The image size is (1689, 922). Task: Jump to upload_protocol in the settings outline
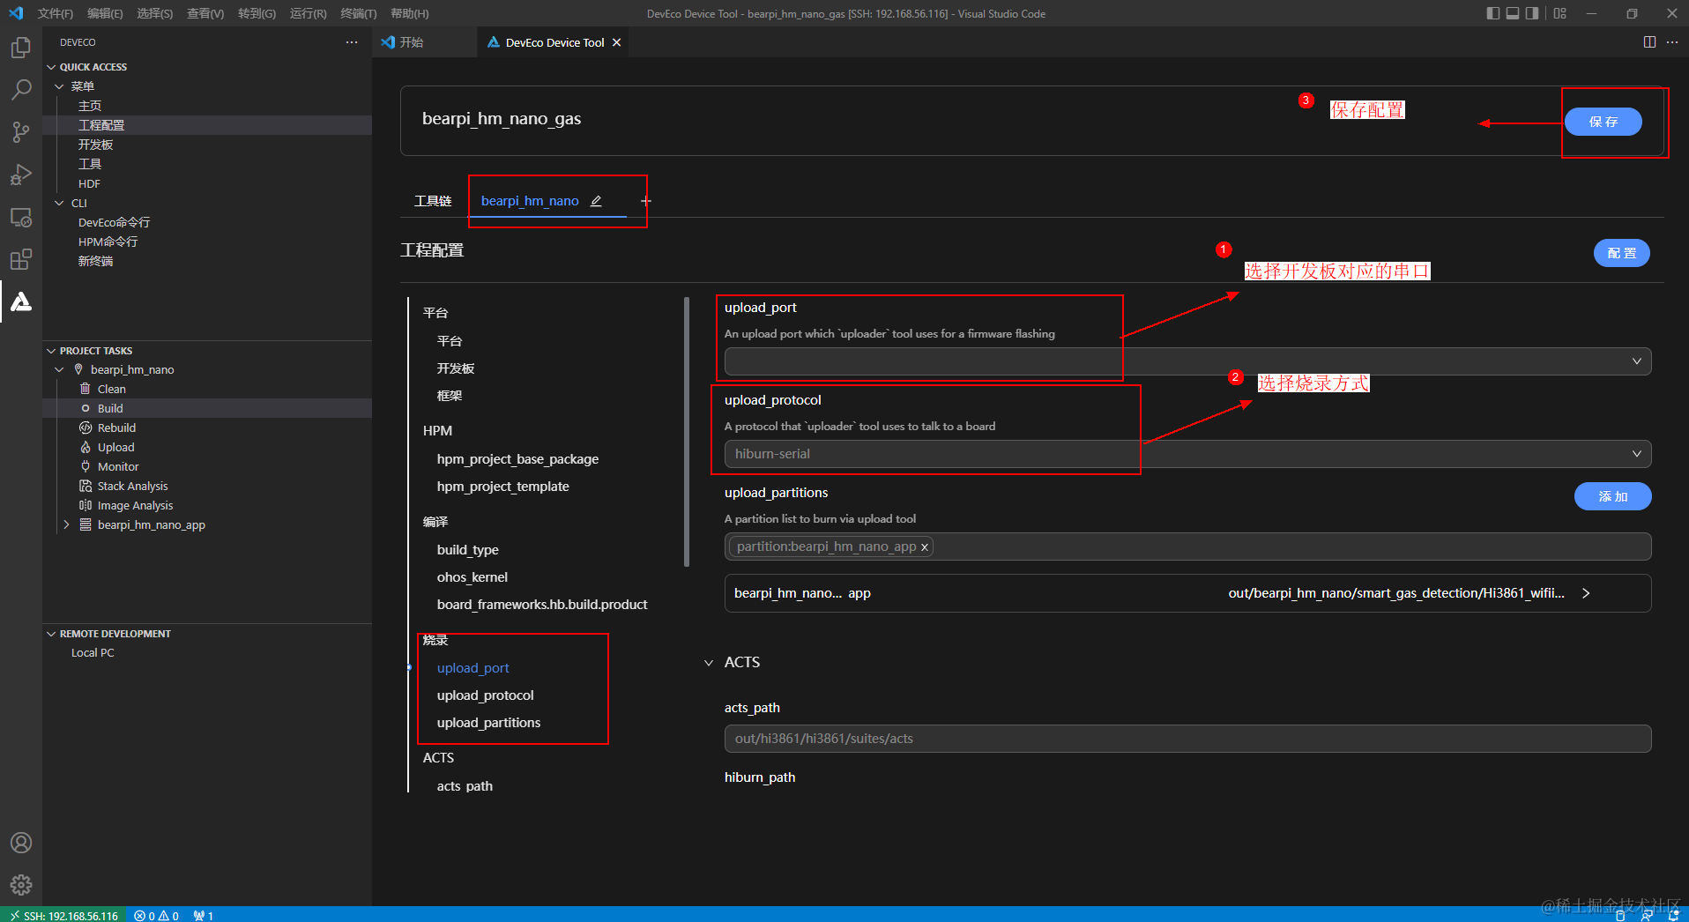[486, 695]
